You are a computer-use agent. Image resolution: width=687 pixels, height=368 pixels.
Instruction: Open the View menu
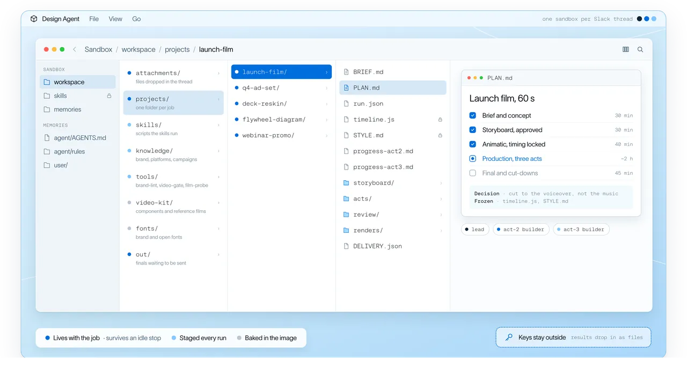tap(115, 19)
